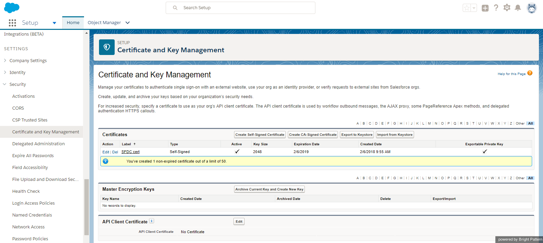
Task: Open Named Credentials
Action: pos(32,215)
